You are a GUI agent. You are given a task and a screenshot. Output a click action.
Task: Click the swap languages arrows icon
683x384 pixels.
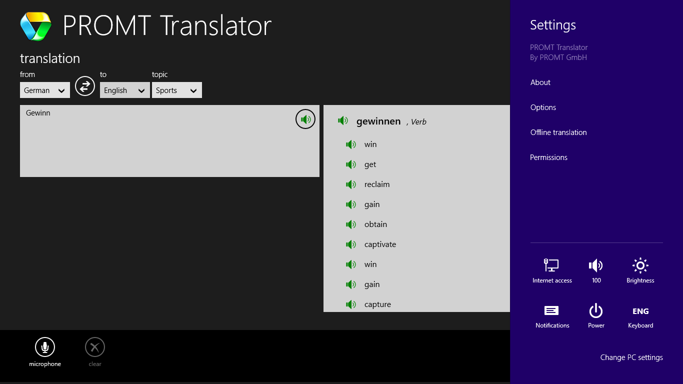coord(85,86)
